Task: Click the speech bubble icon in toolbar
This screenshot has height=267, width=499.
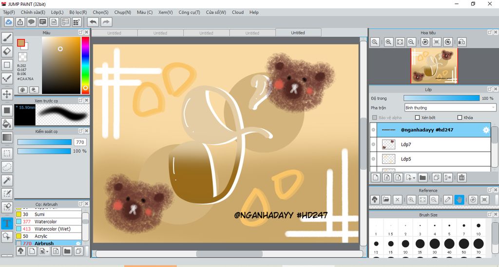Action: pos(32,22)
